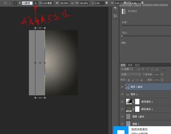This screenshot has height=134, width=171.
Task: Hide the 图层 1 layer
Action: pos(122,124)
